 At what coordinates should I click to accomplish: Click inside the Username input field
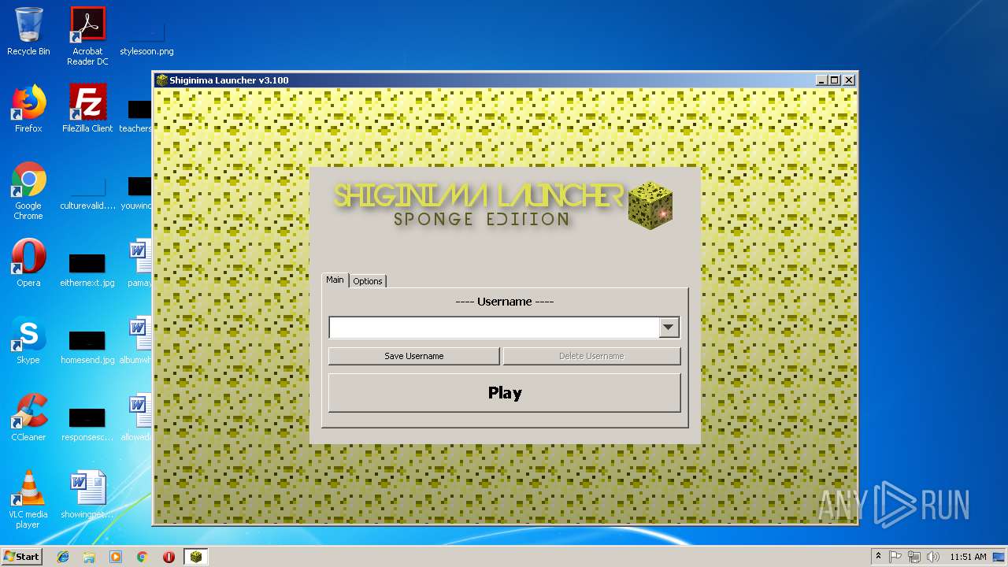coord(495,328)
